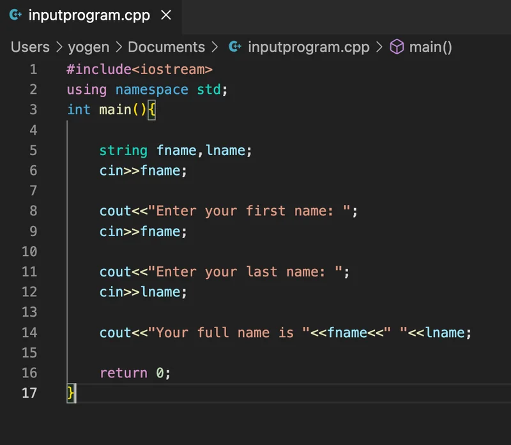Open the Documents breadcrumb dropdown
Screen dimensions: 511x445
coord(166,47)
